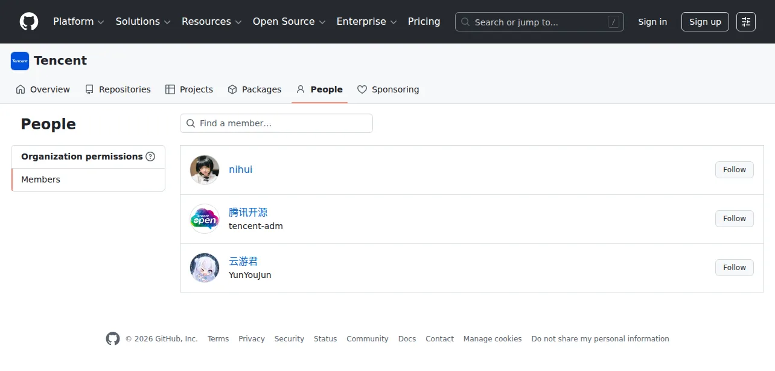This screenshot has height=371, width=775.
Task: Expand the Solutions menu
Action: pos(142,22)
